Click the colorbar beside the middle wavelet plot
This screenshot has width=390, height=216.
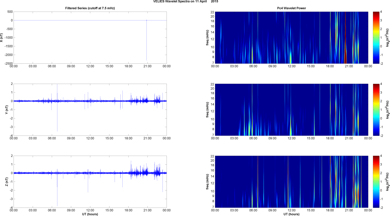point(376,110)
